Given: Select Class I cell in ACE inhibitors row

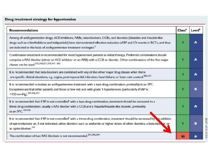Looking at the screenshot, I should click(x=183, y=42).
